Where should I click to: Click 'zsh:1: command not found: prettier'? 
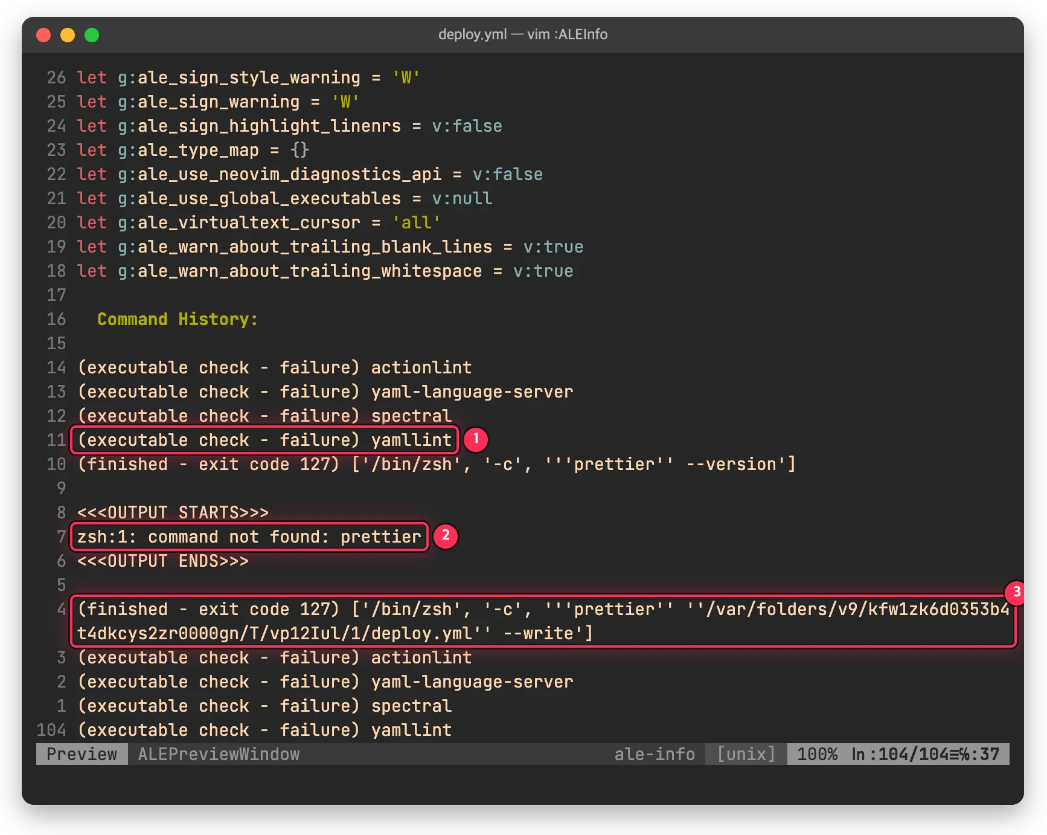(x=249, y=537)
